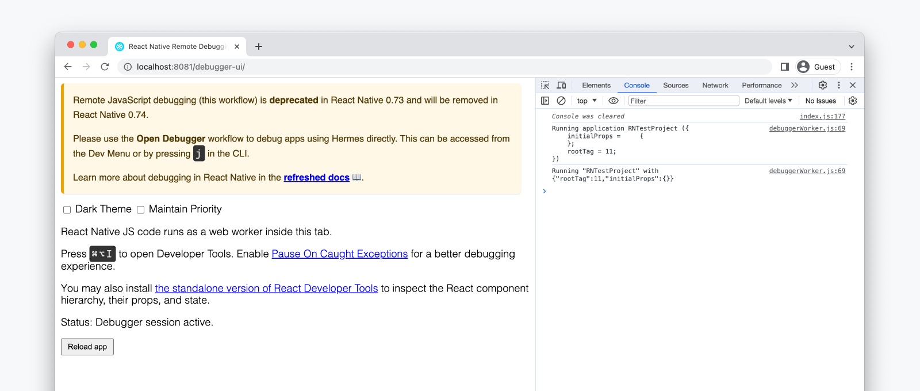Switch to the Network tab
920x391 pixels.
715,85
